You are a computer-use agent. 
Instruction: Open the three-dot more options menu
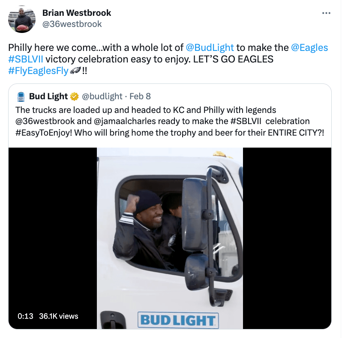[x=326, y=13]
